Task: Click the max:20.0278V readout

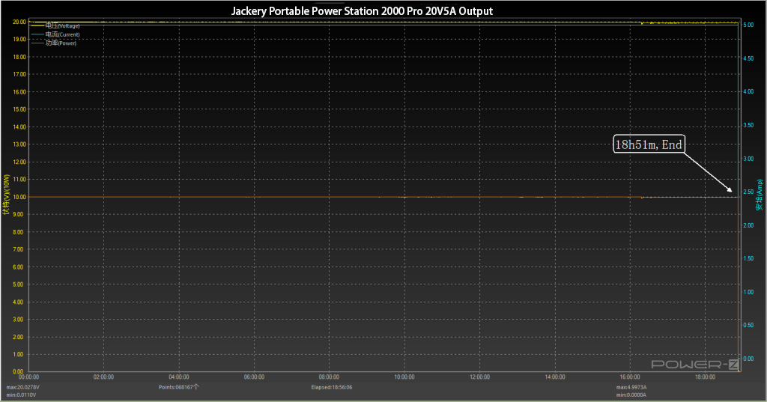Action: coord(22,387)
